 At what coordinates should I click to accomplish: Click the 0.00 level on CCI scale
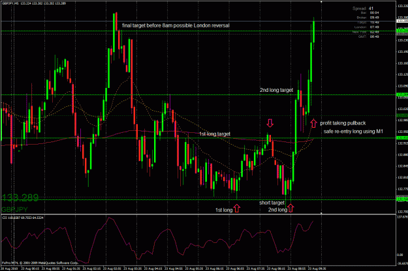pyautogui.click(x=400, y=255)
